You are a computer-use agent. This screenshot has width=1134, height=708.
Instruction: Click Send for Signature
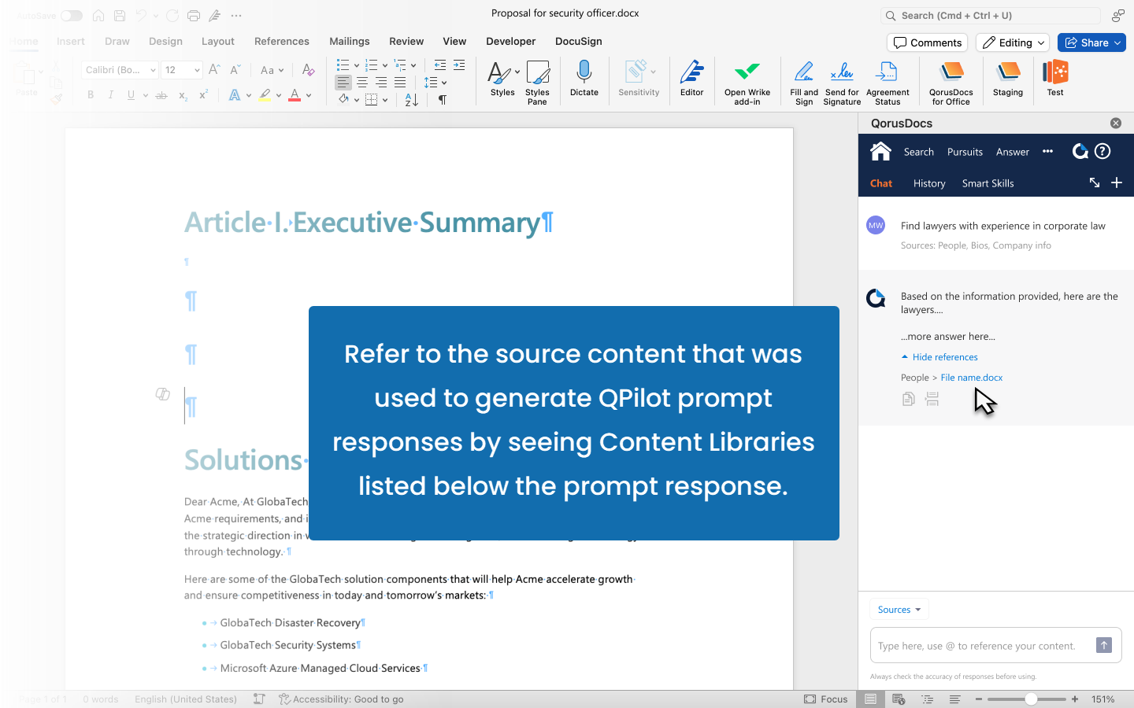coord(842,83)
